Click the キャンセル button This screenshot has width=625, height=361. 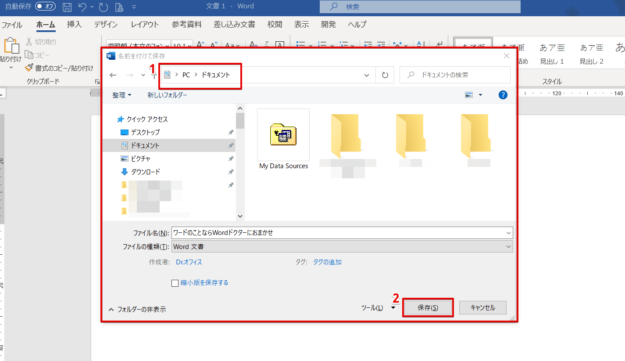point(483,308)
